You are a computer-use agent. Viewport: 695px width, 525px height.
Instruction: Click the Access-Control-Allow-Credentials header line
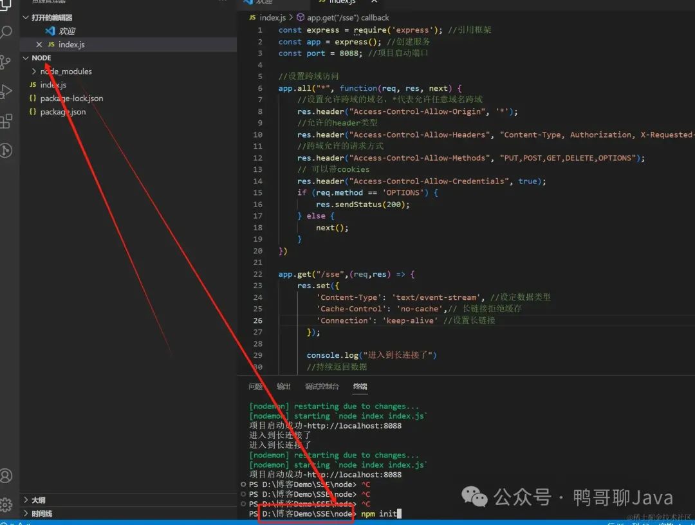click(422, 181)
